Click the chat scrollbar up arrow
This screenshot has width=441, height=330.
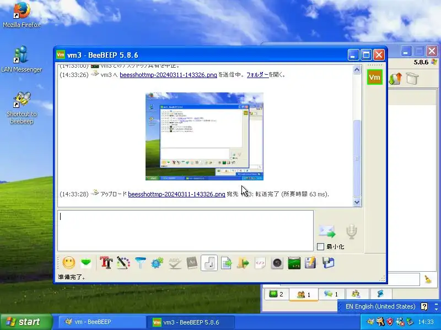point(357,70)
